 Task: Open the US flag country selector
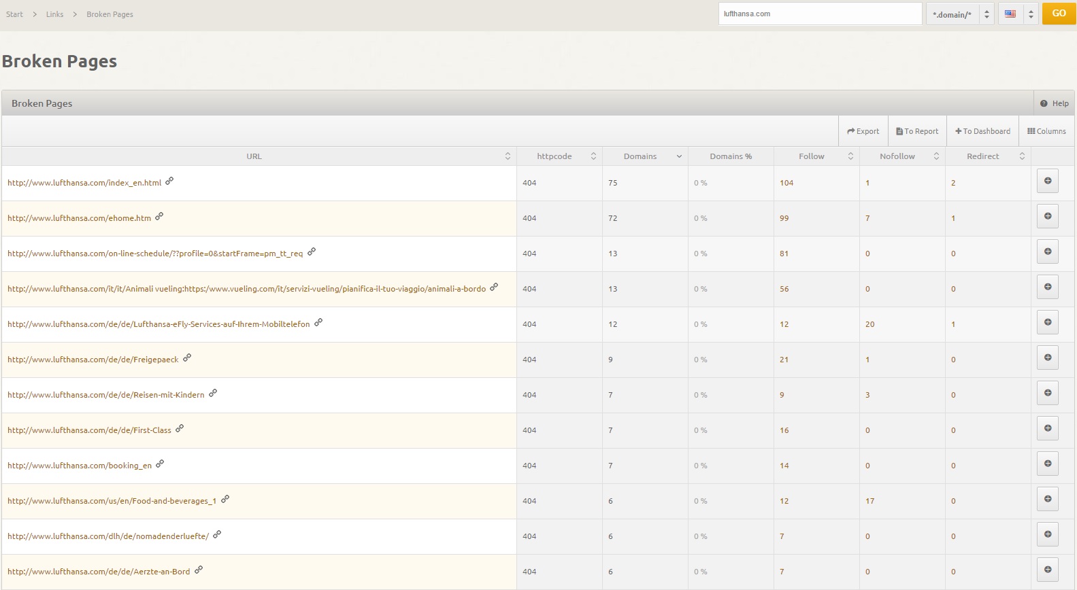(1018, 14)
